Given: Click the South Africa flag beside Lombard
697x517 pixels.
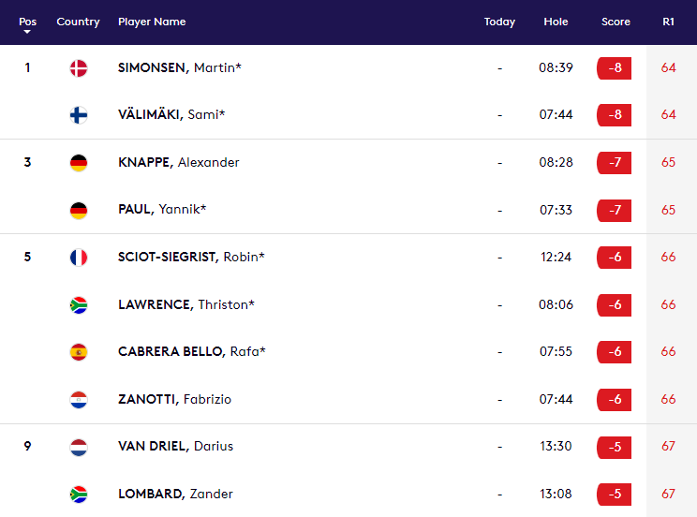Looking at the screenshot, I should (79, 495).
